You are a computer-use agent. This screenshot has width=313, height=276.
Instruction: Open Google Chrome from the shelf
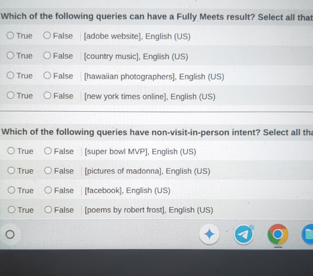(277, 234)
